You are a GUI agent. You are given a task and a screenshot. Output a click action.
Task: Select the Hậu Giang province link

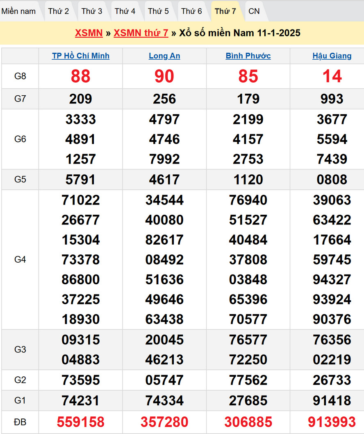tap(332, 56)
